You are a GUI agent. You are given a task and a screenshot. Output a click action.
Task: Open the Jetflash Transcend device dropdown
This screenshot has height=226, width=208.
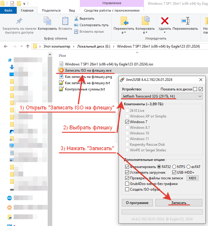(162, 96)
